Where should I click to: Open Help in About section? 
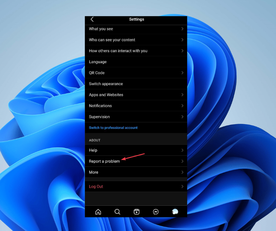coord(136,150)
